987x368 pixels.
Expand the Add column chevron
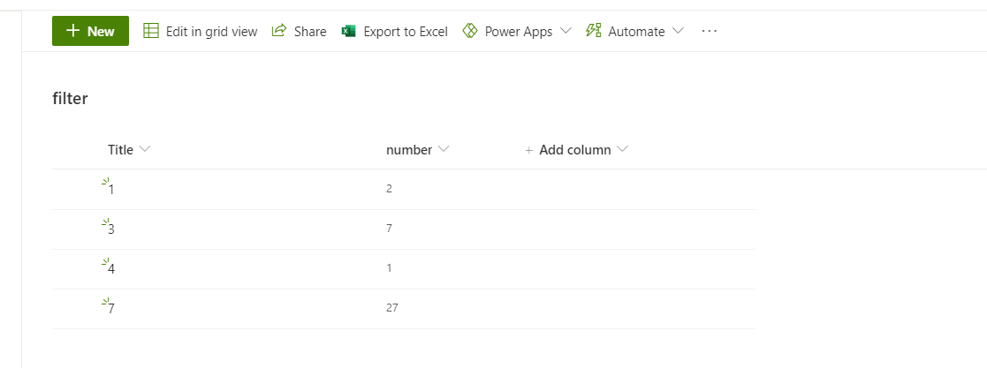622,149
